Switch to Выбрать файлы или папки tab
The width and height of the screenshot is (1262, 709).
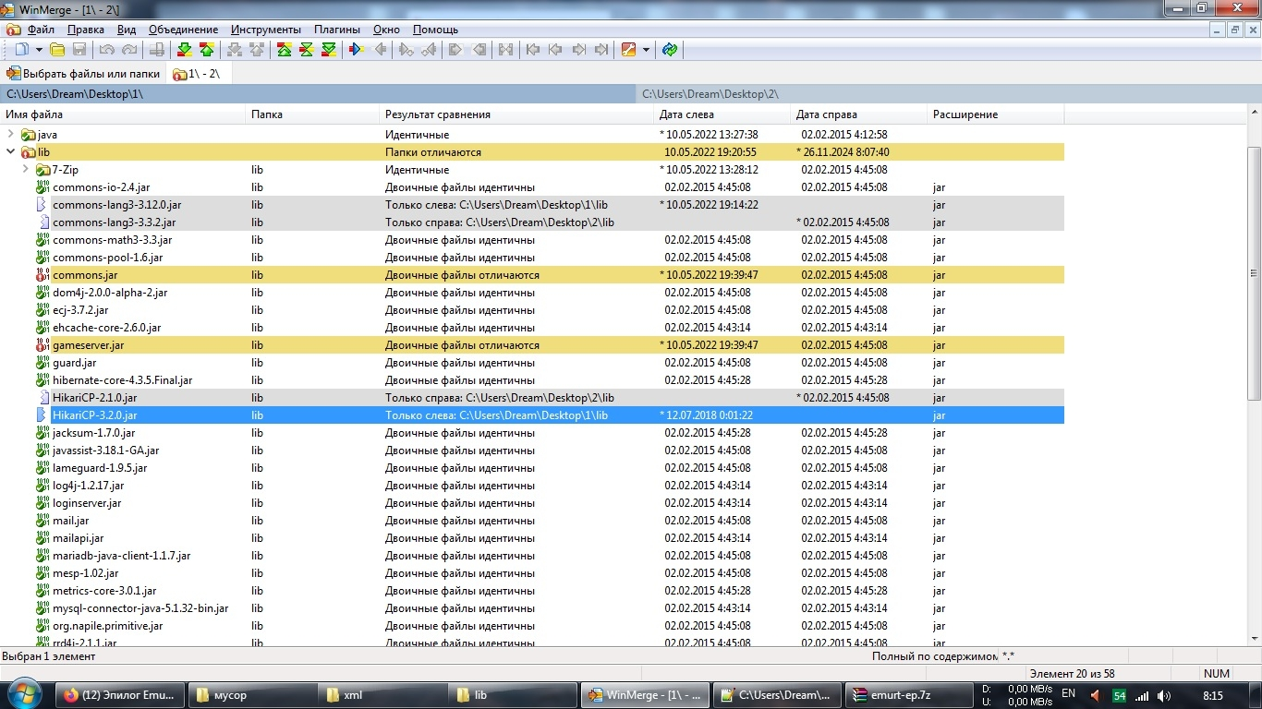pyautogui.click(x=83, y=74)
